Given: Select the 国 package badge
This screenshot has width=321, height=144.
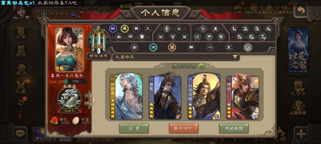Looking at the screenshot, I should (x=172, y=47).
